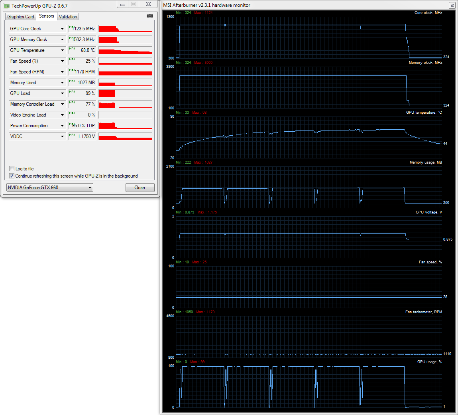Open the Validation tab

(x=68, y=17)
